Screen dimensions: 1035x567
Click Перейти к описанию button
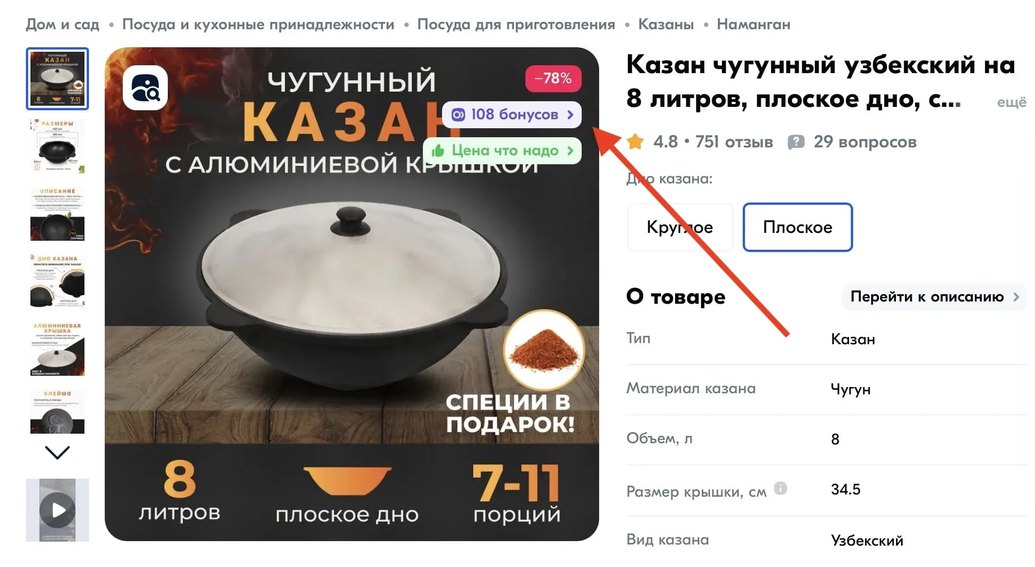[934, 297]
